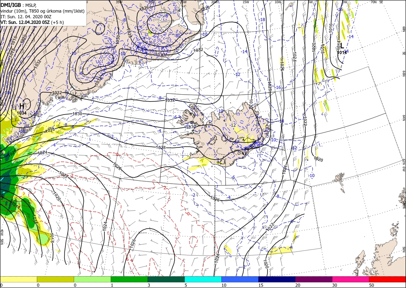Click the 10W longitude label

[x=278, y=2]
